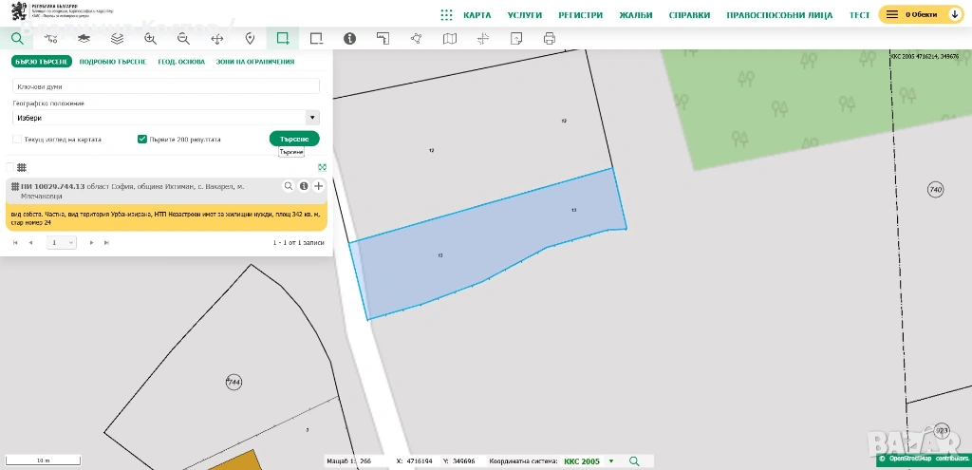The width and height of the screenshot is (972, 470).
Task: Zoom to parcel 10029.744.13 result magnifier
Action: [x=289, y=186]
